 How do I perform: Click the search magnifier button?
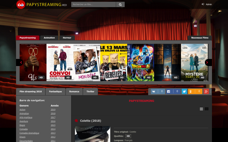pyautogui.click(x=120, y=5)
